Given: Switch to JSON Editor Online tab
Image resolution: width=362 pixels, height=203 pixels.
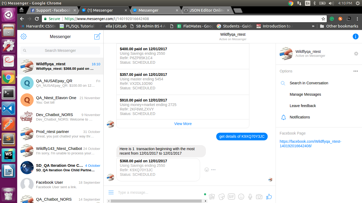Looking at the screenshot, I should 207,10.
